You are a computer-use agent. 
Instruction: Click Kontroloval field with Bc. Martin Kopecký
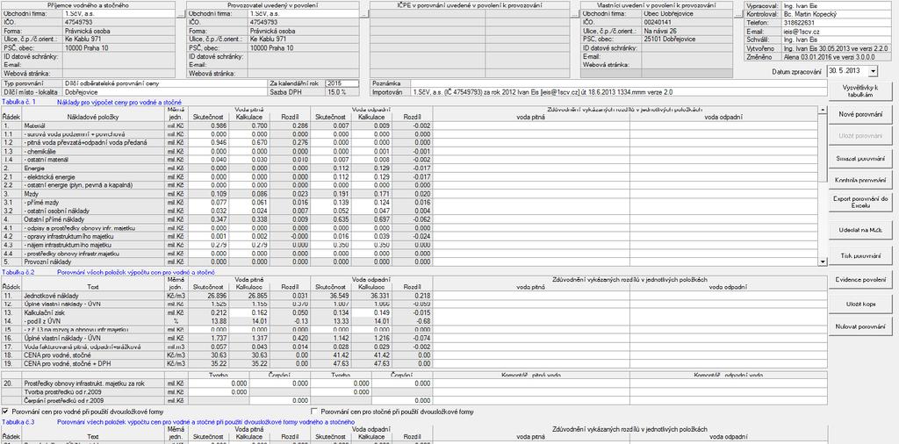point(837,14)
